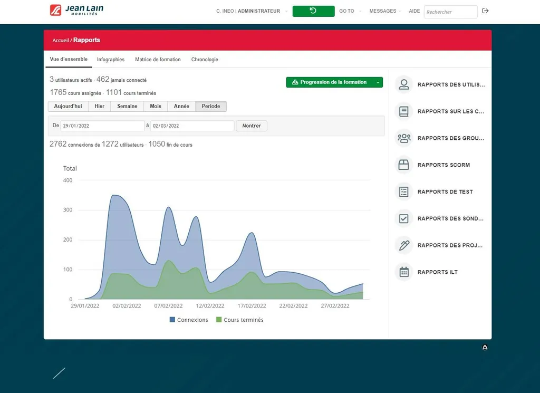Click the chart Total title
This screenshot has height=393, width=540.
coord(70,168)
